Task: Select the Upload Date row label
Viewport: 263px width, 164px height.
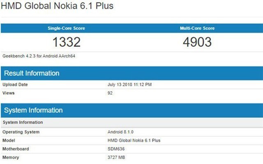Action: click(16, 85)
